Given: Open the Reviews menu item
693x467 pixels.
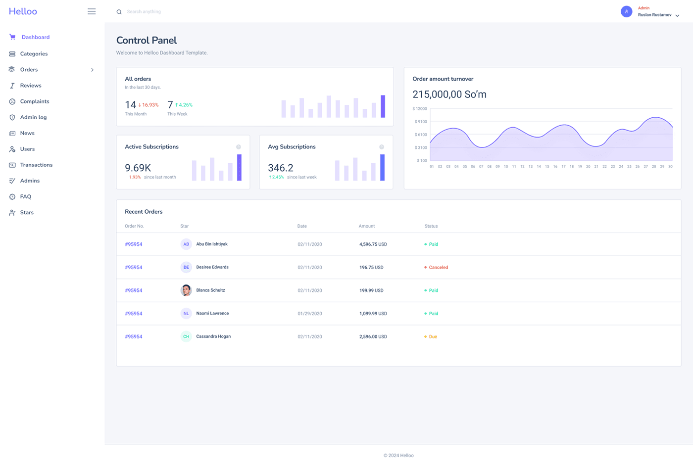Looking at the screenshot, I should coord(31,86).
